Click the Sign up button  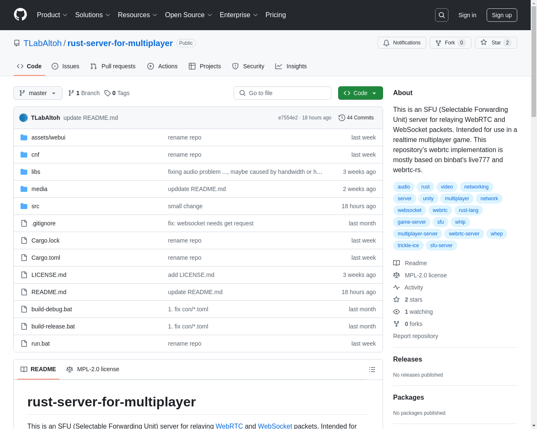pyautogui.click(x=502, y=15)
